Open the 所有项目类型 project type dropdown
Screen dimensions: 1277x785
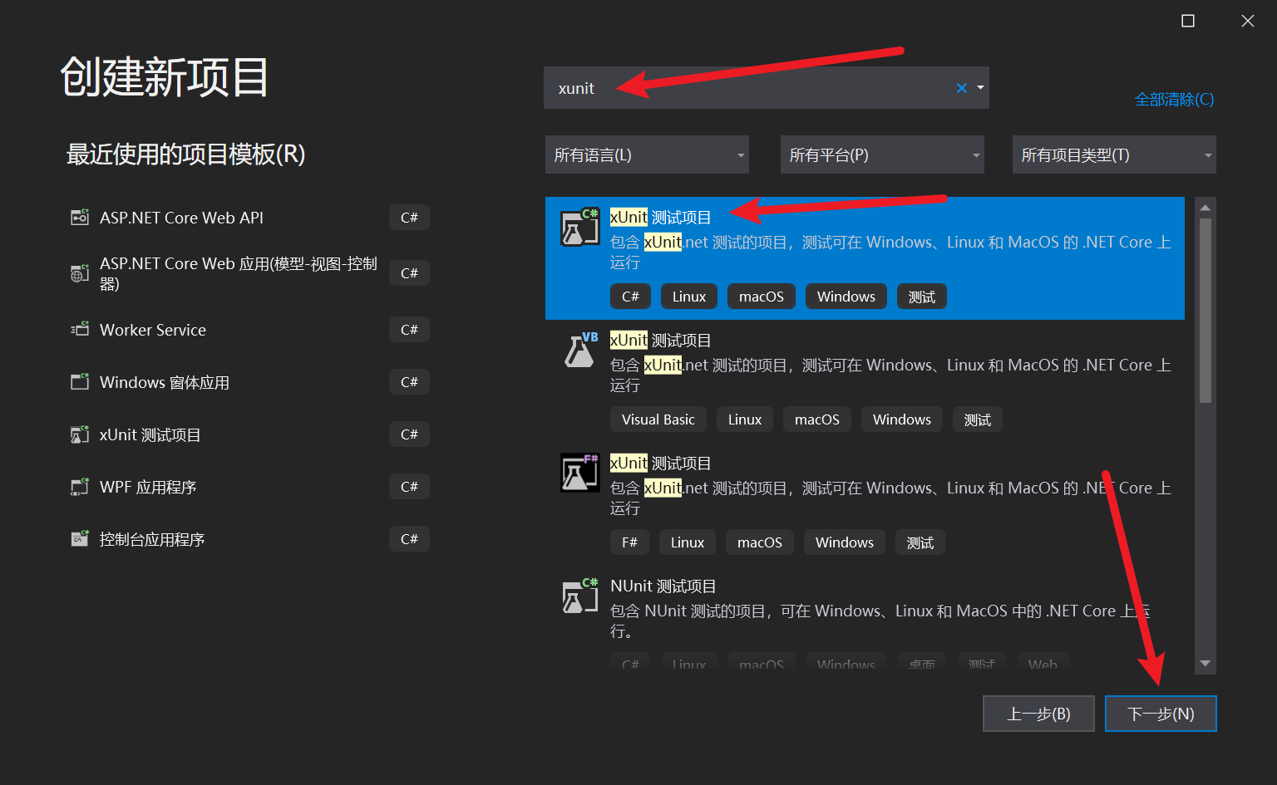(x=1114, y=155)
